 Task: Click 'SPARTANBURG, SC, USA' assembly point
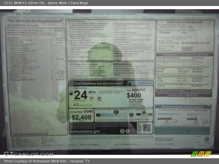point(195,43)
